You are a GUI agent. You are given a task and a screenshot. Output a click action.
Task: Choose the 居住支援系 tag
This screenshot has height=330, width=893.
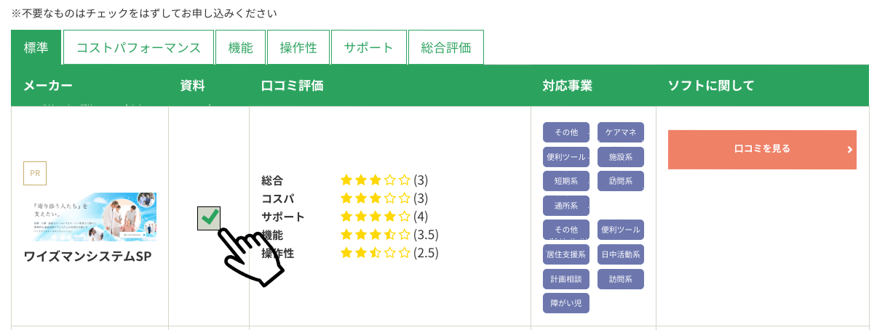(566, 254)
